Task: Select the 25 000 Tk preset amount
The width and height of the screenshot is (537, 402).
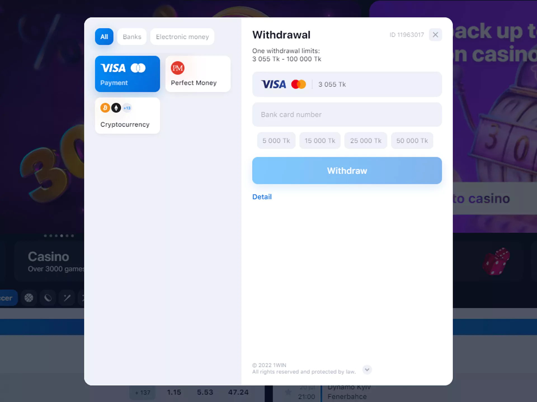Action: point(365,141)
